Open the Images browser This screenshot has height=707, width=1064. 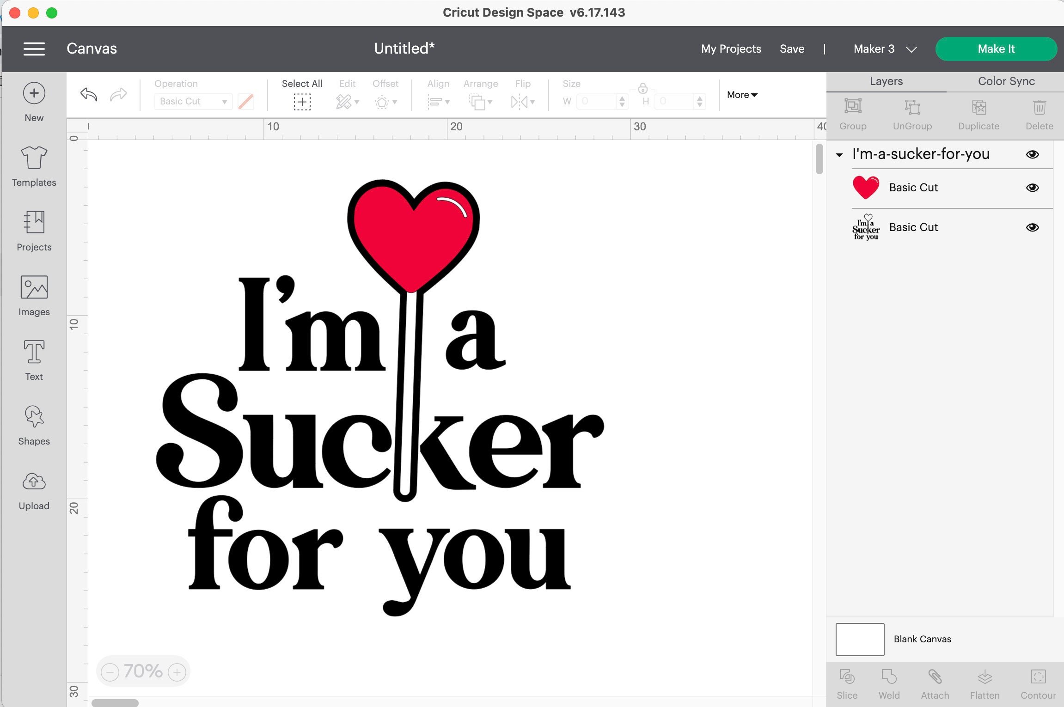pos(33,293)
